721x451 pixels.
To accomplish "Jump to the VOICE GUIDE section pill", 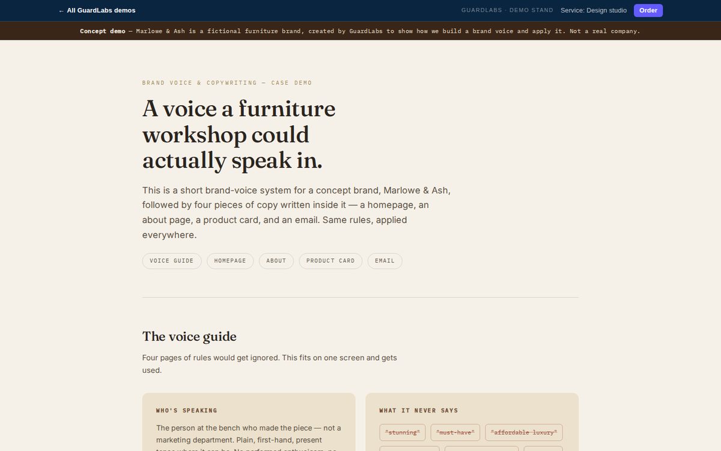I will coord(172,261).
